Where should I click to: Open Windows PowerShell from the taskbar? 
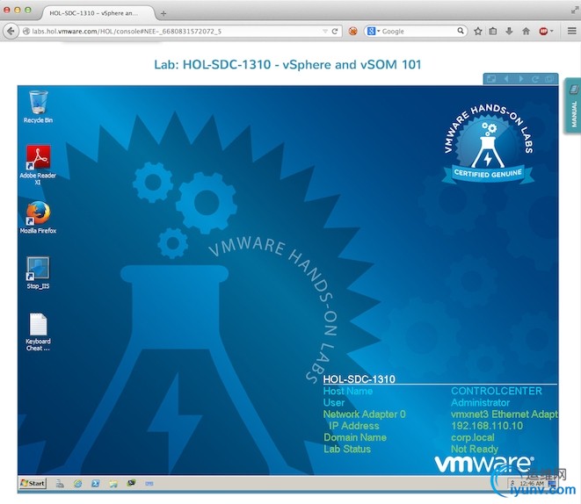96,483
